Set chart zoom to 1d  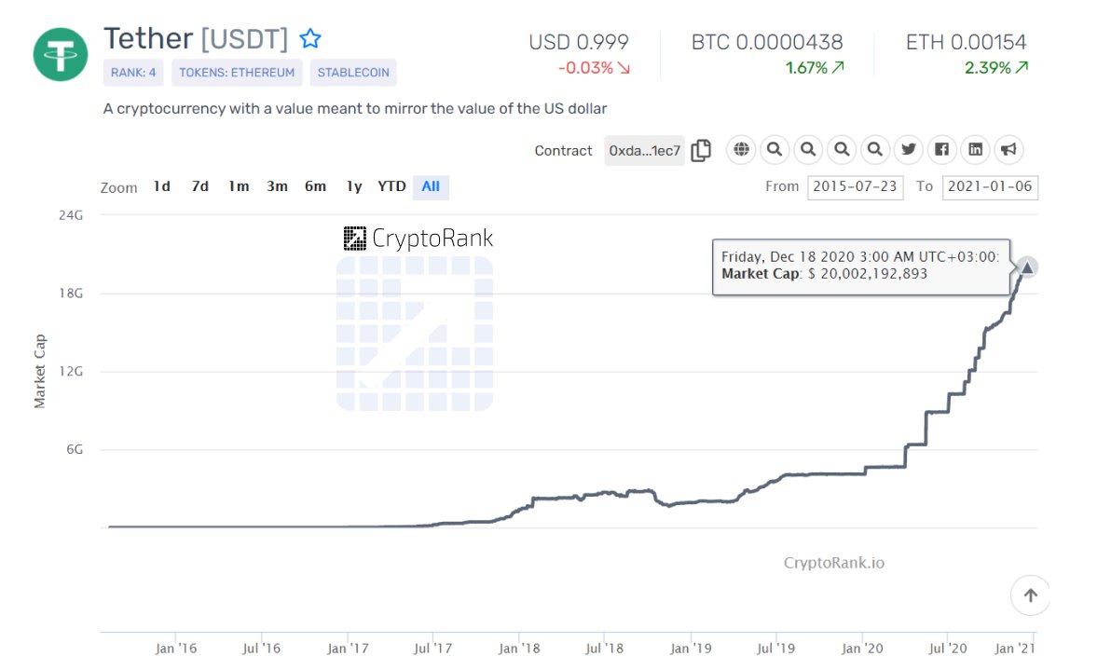(x=161, y=186)
